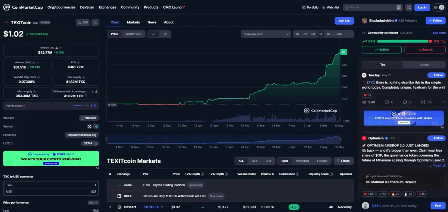Open Cryptocurrencies menu
The image size is (448, 212).
coord(61,7)
